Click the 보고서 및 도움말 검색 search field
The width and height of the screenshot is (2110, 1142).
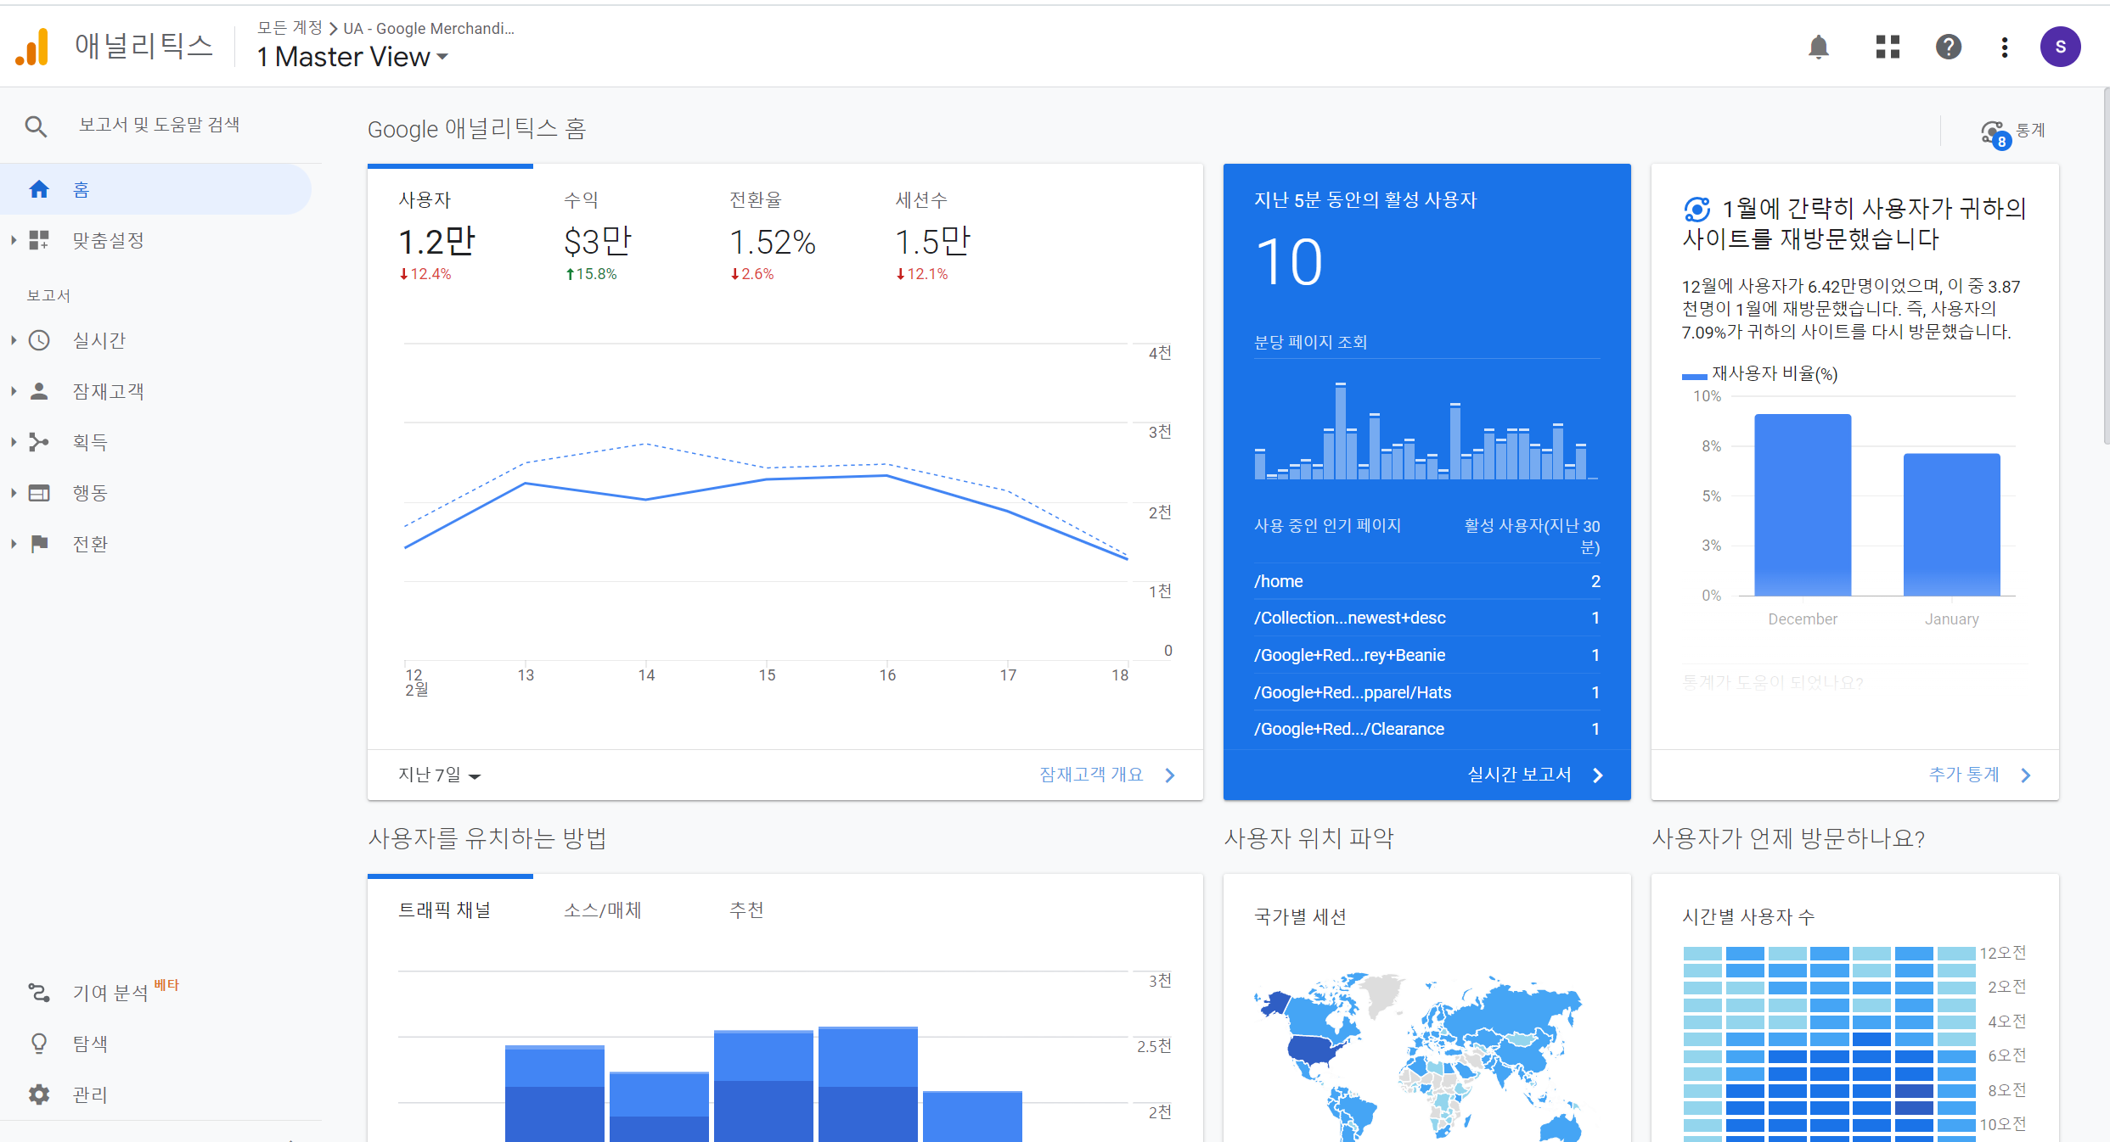(159, 126)
